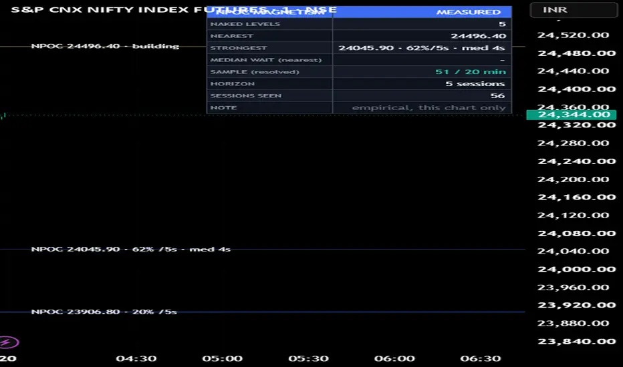Click the 24,080.00 price axis label
This screenshot has height=367, width=623.
(x=576, y=234)
